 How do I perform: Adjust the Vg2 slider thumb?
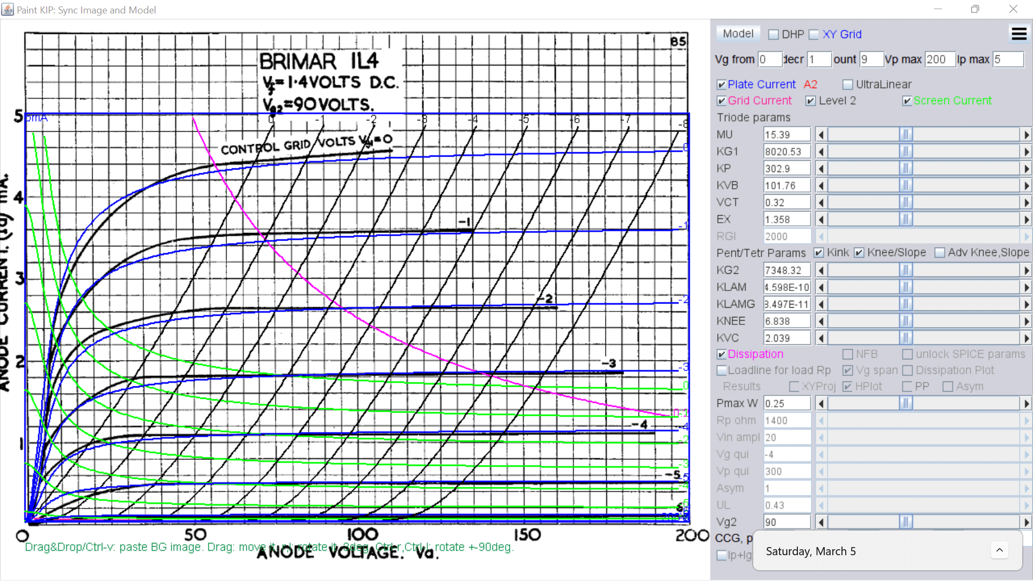[x=906, y=522]
